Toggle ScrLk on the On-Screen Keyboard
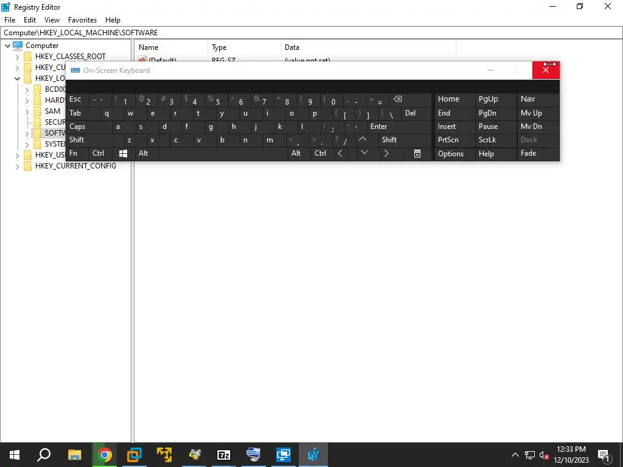The height and width of the screenshot is (467, 623). coord(495,140)
